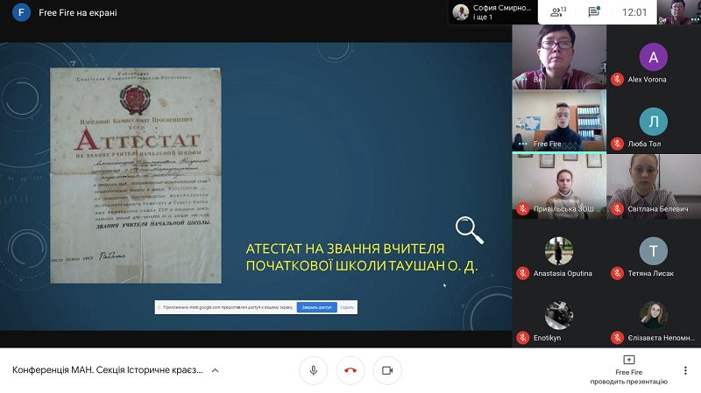Click the muted mic icon for Alex Vorona
This screenshot has width=701, height=393.
[617, 80]
